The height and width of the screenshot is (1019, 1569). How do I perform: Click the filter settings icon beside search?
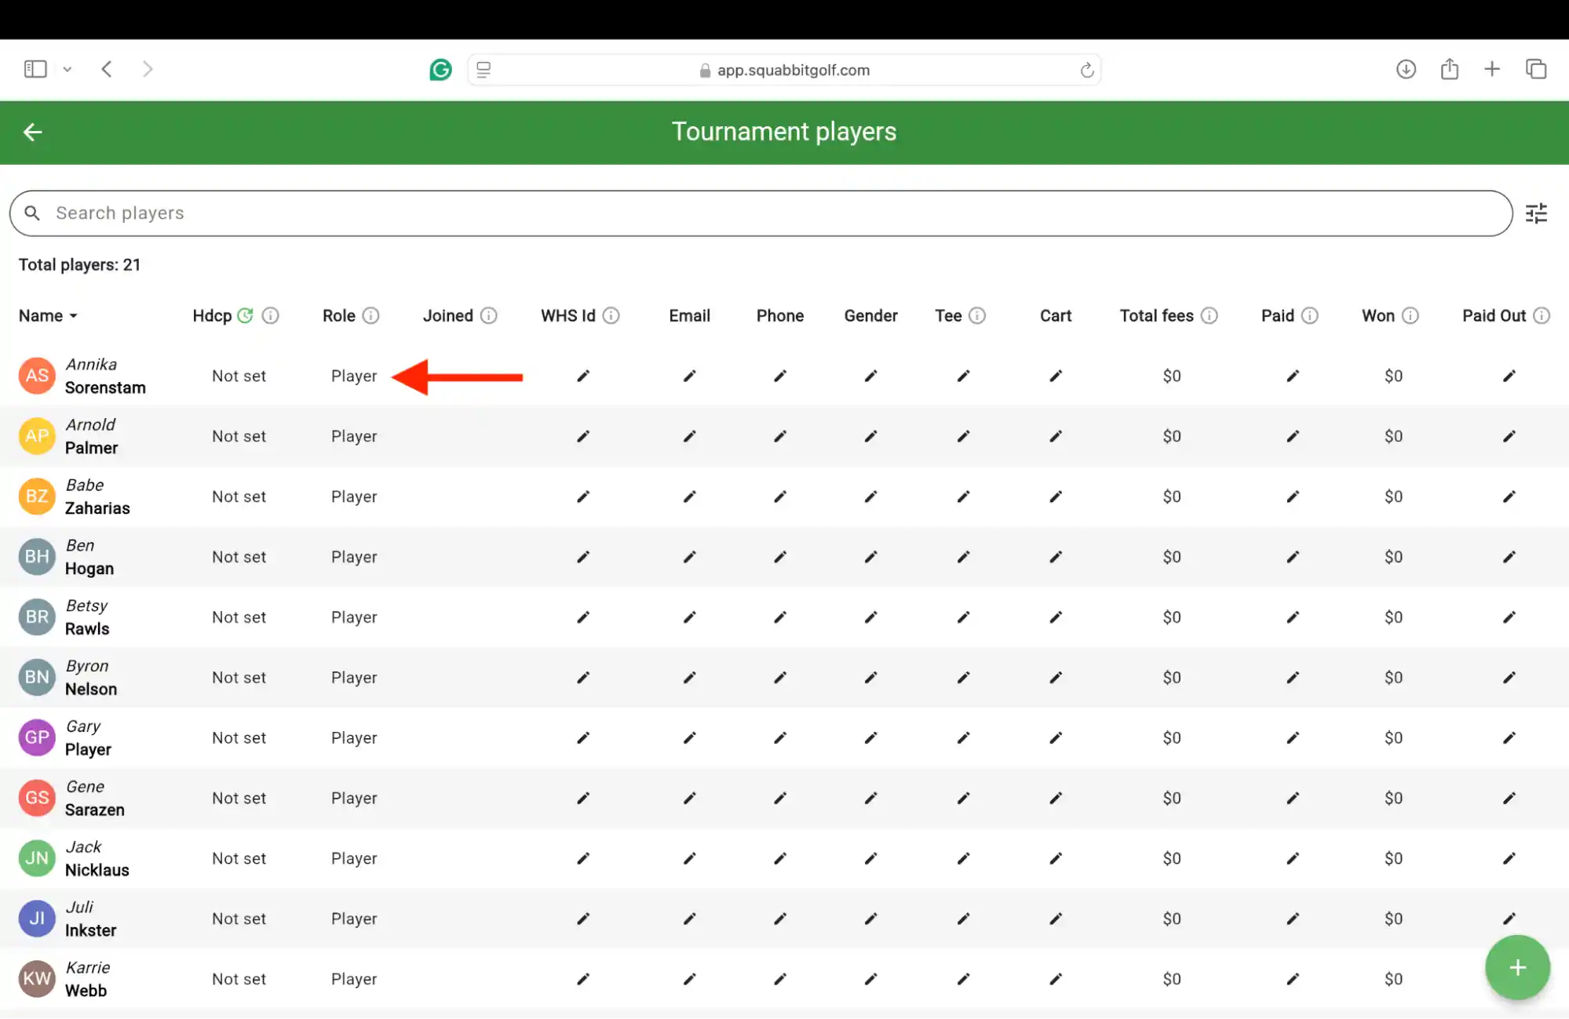[1536, 213]
